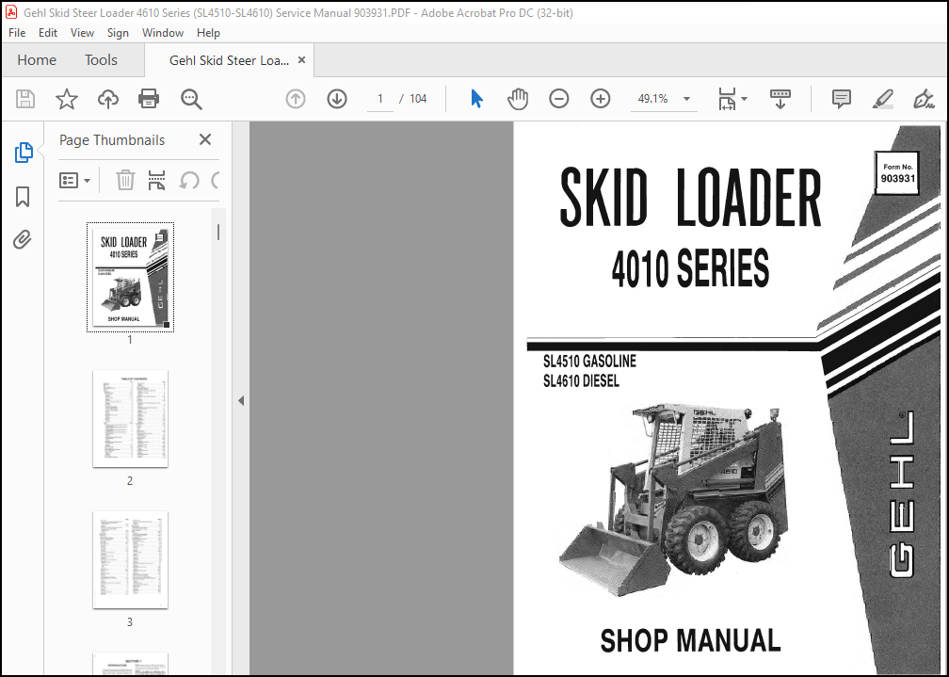Click the Print Pages thumbnail icon
The image size is (949, 677).
[156, 180]
